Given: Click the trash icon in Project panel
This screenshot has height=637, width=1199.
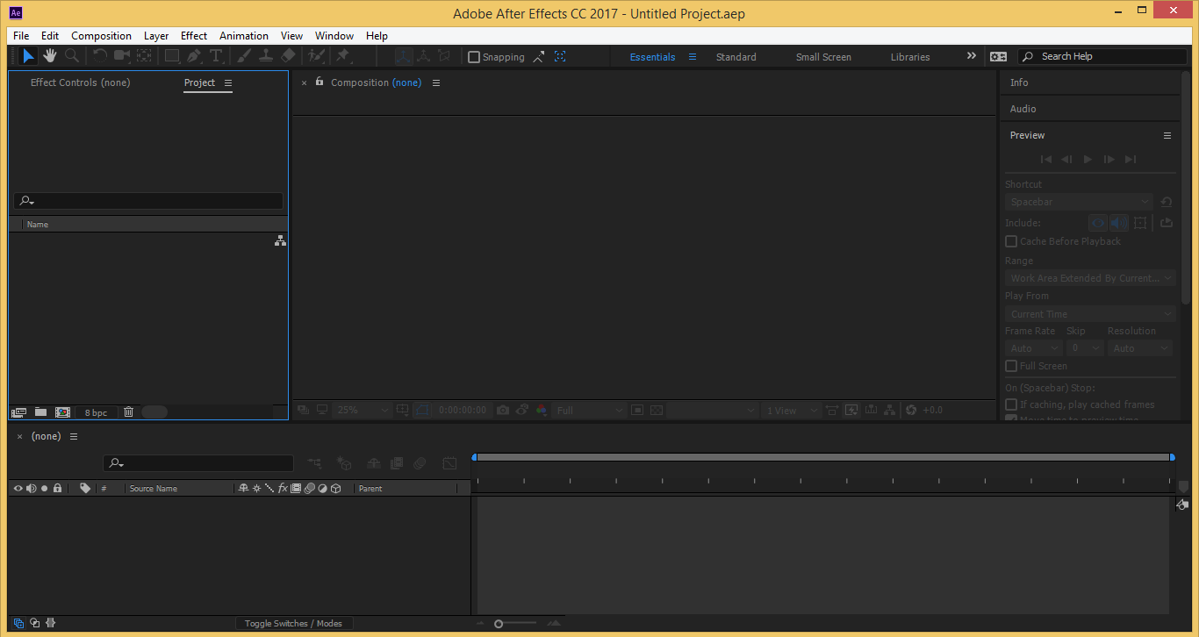Looking at the screenshot, I should (128, 412).
